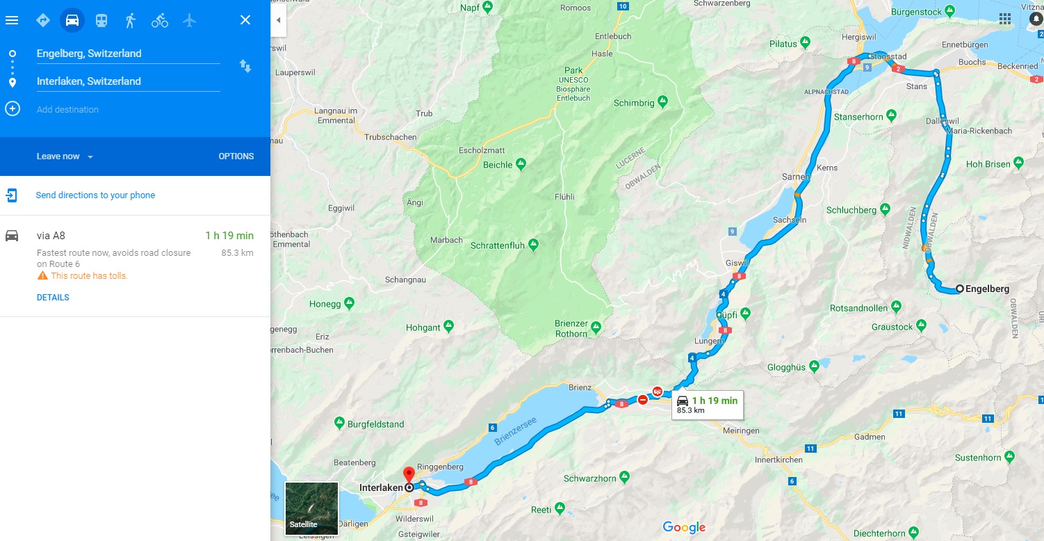Open the Google apps grid
1044x541 pixels.
click(x=1005, y=18)
